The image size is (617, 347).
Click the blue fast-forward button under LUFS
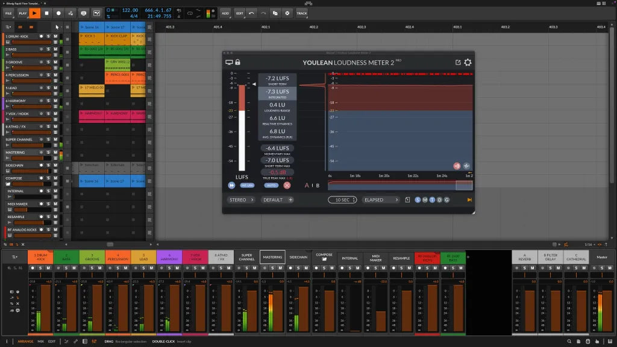coord(231,186)
